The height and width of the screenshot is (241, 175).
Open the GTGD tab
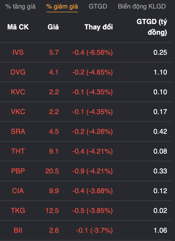click(x=98, y=6)
